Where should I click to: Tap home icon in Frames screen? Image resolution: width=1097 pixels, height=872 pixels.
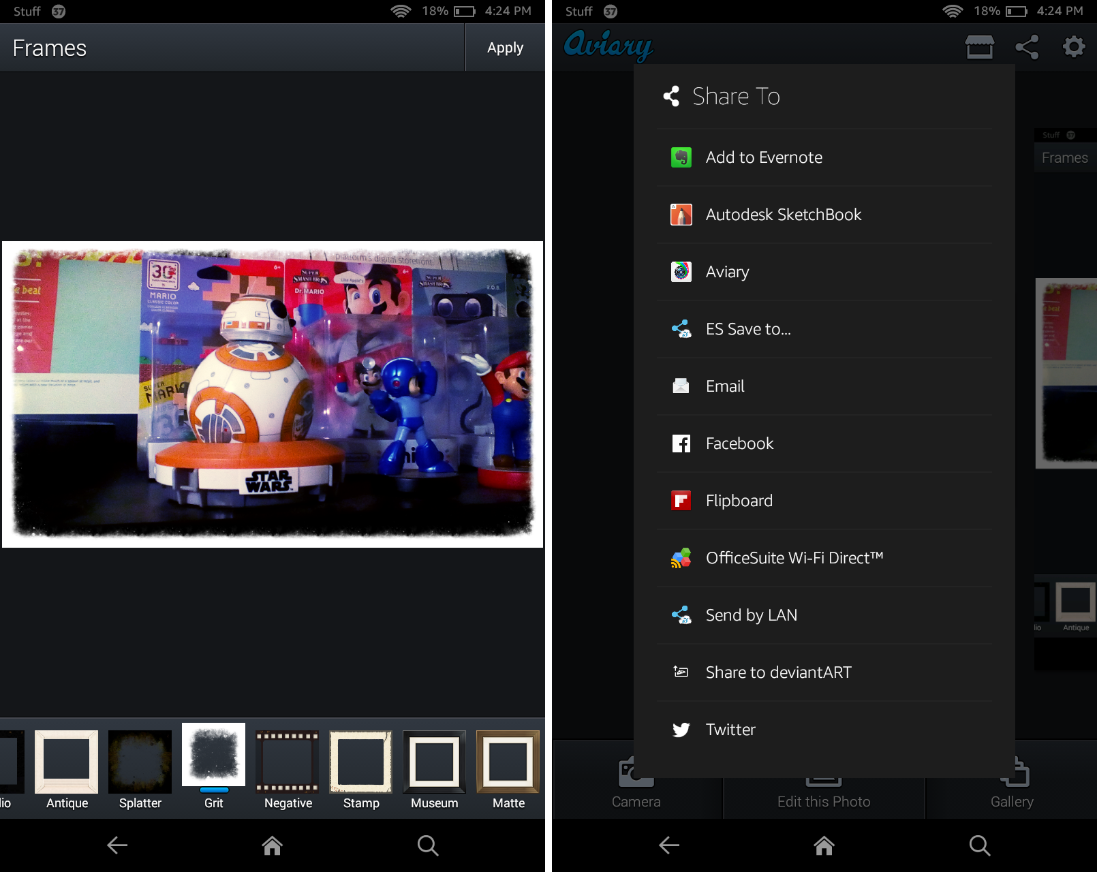(x=273, y=845)
